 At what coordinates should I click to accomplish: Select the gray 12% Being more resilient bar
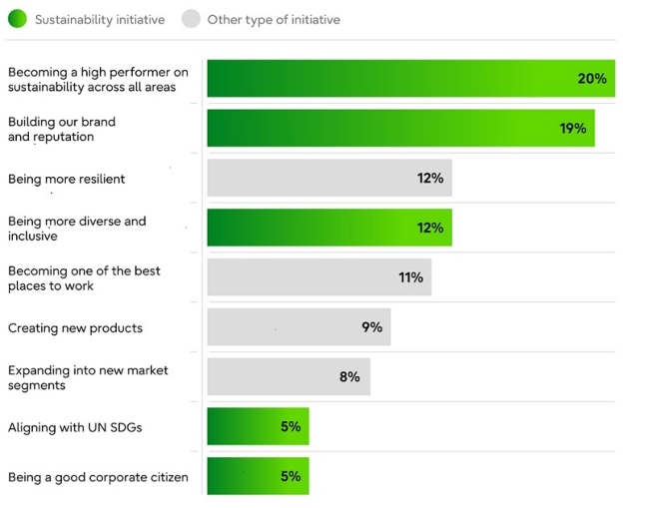pyautogui.click(x=328, y=179)
